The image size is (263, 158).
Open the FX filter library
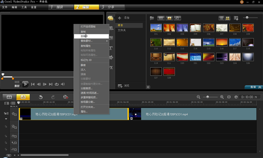[111, 68]
